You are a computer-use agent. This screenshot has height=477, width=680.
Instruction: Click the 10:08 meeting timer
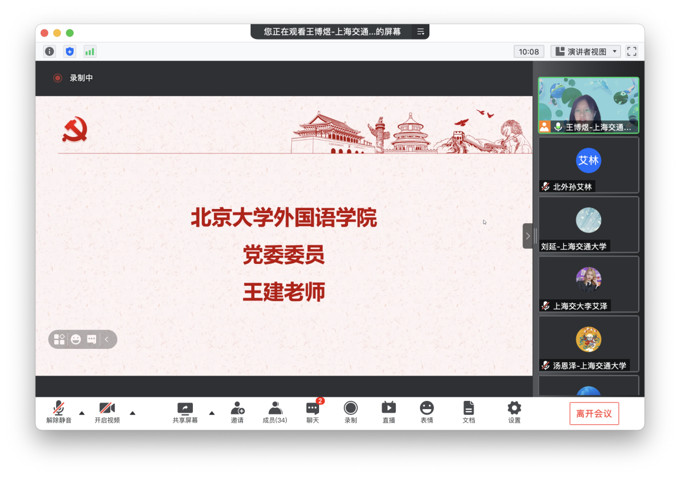coord(528,51)
